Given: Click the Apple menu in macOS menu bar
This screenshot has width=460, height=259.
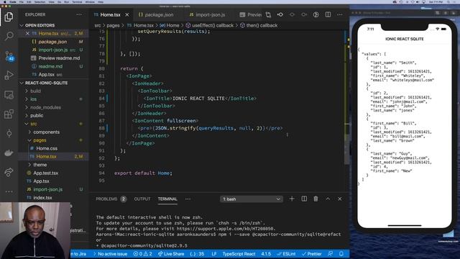Looking at the screenshot, I should pyautogui.click(x=5, y=1).
